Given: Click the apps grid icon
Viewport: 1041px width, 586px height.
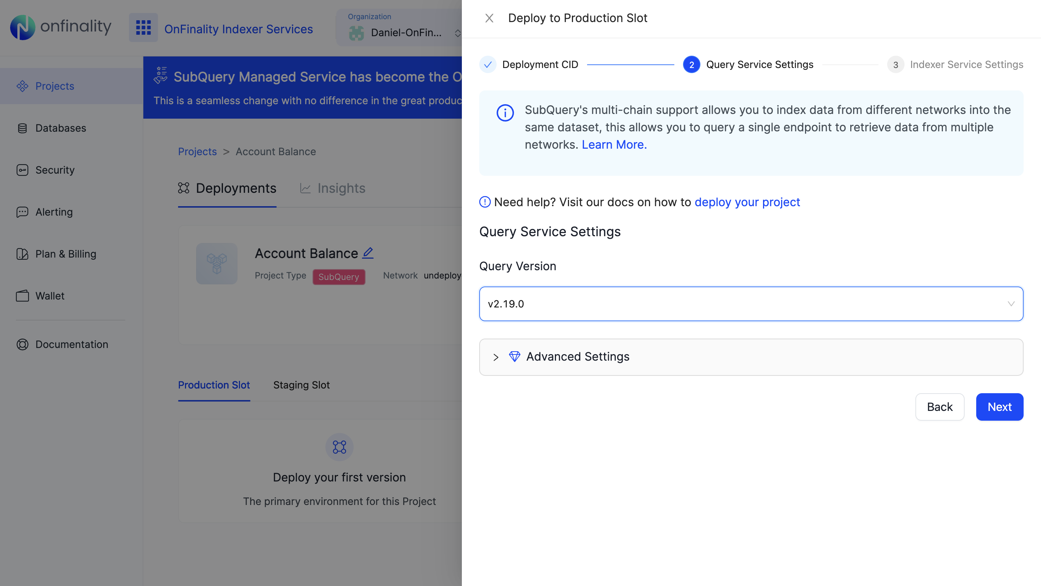Looking at the screenshot, I should [x=143, y=27].
